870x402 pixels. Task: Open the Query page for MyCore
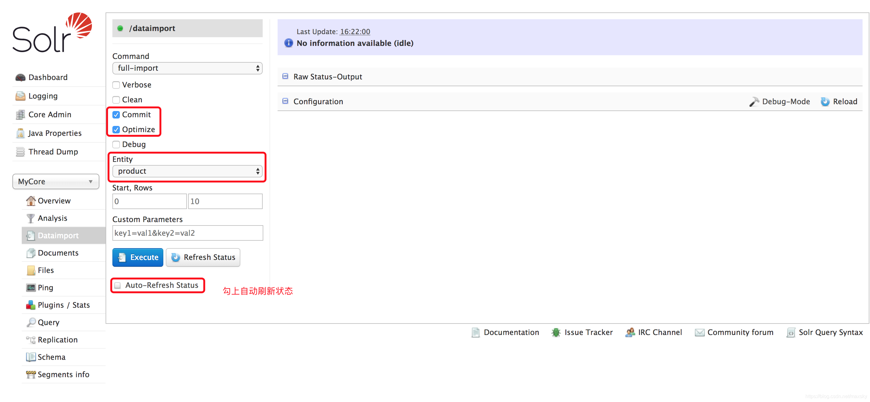(49, 322)
